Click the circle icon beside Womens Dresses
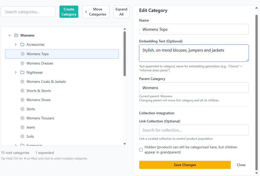The width and height of the screenshot is (260, 176). click(x=23, y=63)
